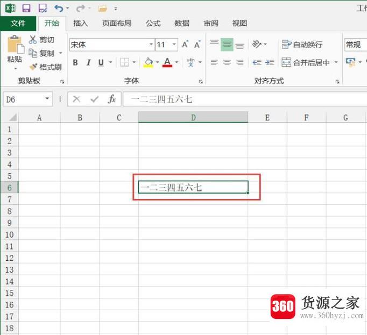Image resolution: width=367 pixels, height=335 pixels.
Task: Click the formula bar text field
Action: [x=245, y=99]
